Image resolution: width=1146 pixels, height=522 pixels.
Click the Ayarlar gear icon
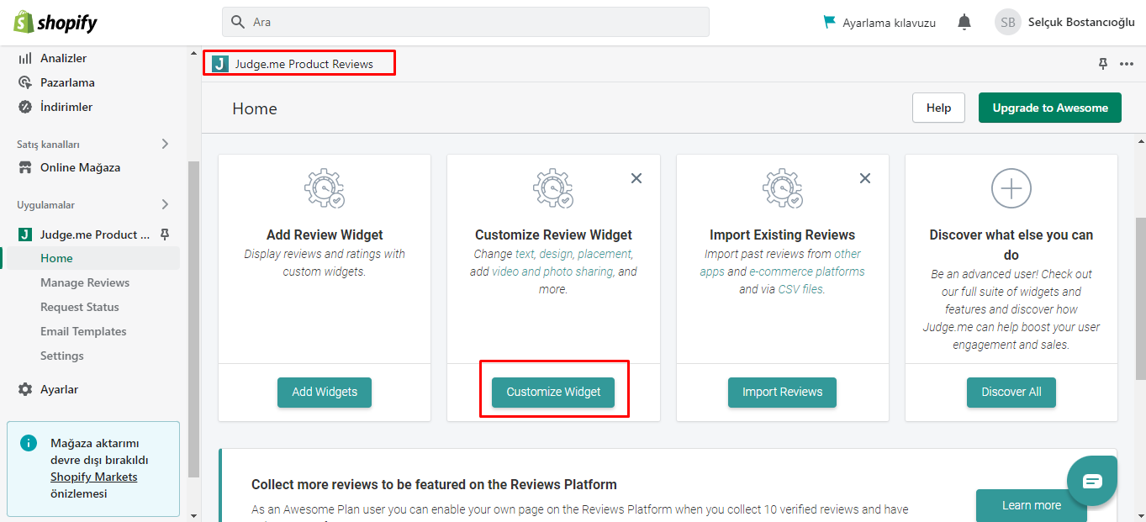click(x=25, y=389)
